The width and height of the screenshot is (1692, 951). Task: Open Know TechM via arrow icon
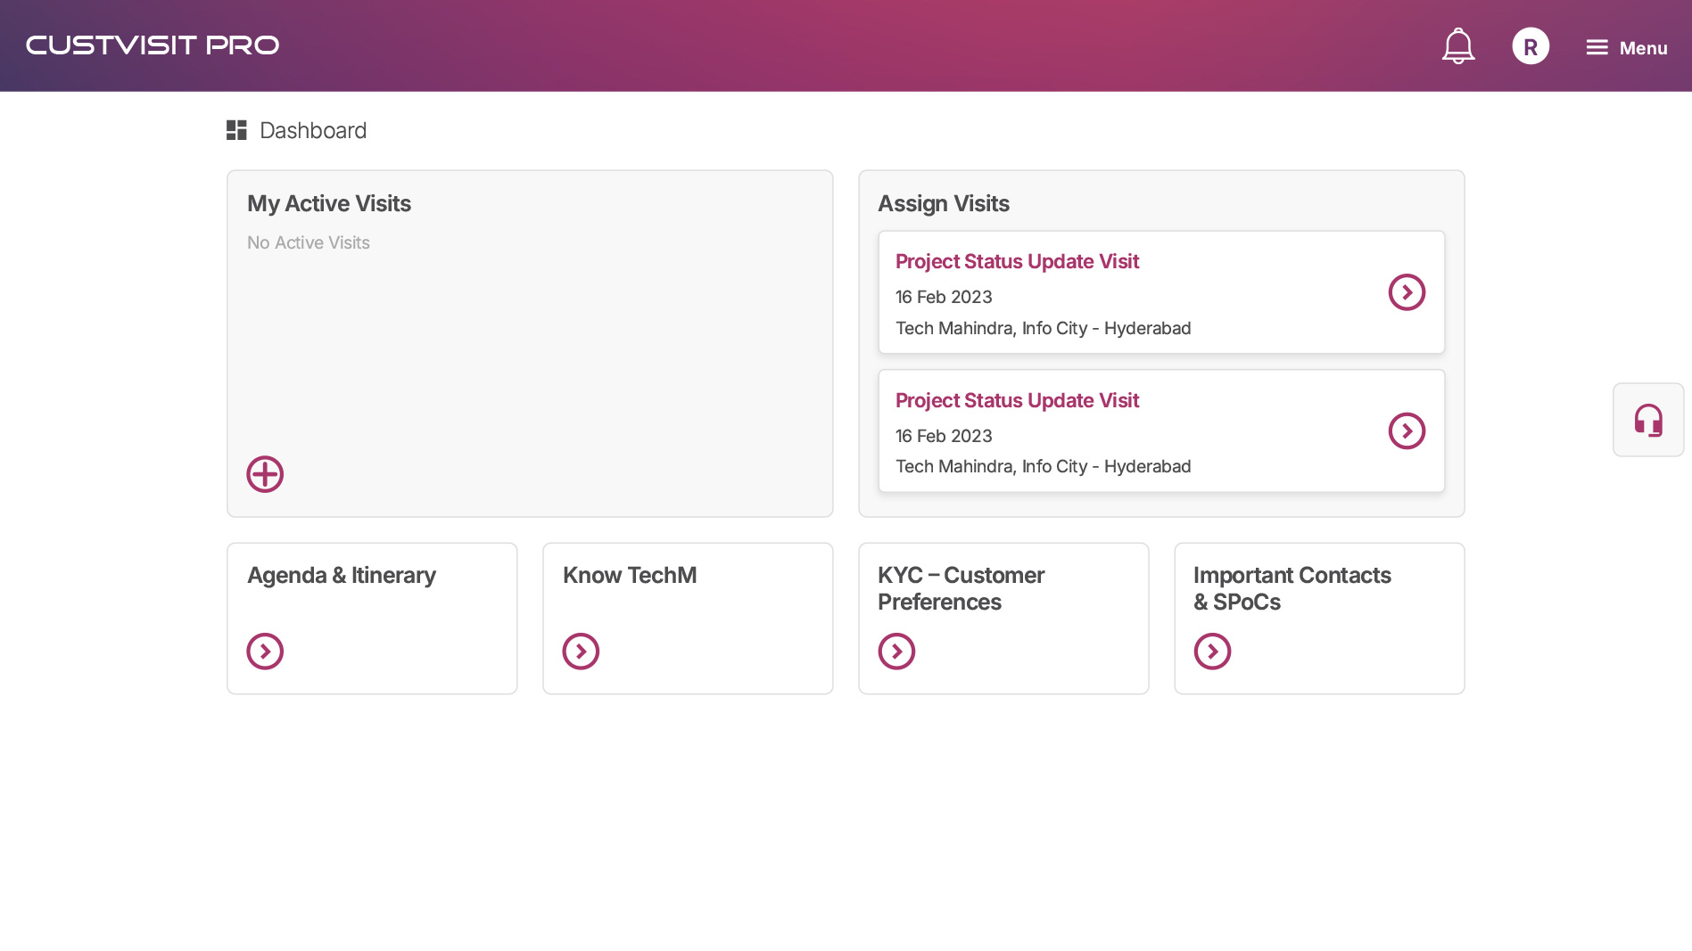pyautogui.click(x=581, y=652)
